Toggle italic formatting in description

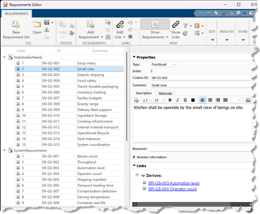click(x=178, y=100)
